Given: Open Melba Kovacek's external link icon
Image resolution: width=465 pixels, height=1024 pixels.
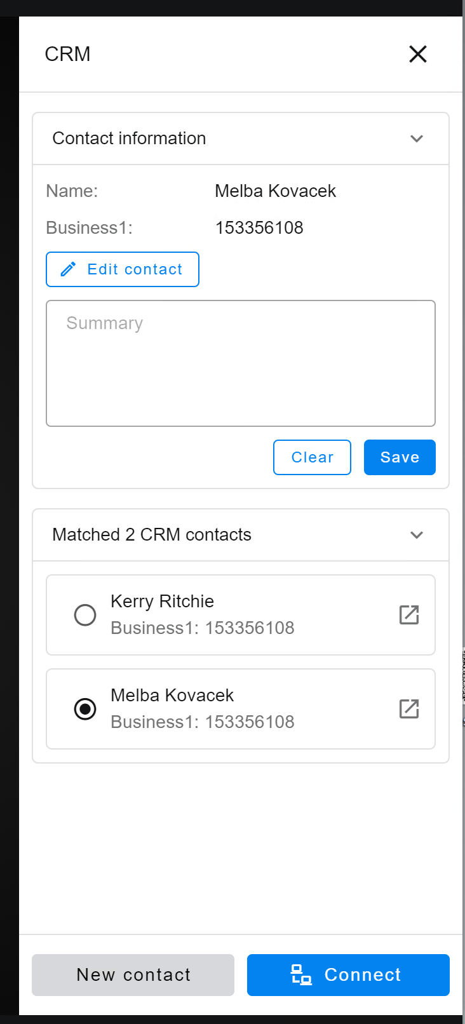Looking at the screenshot, I should point(408,709).
